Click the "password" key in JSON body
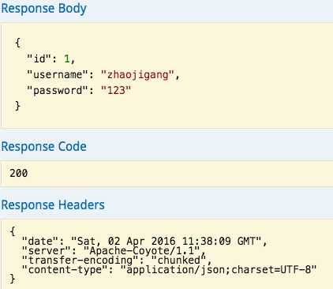The image size is (333, 289). pos(58,91)
